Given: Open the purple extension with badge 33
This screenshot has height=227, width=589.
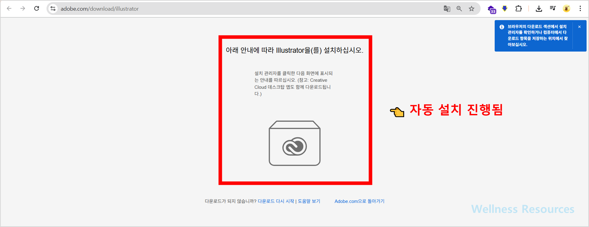Looking at the screenshot, I should point(492,9).
